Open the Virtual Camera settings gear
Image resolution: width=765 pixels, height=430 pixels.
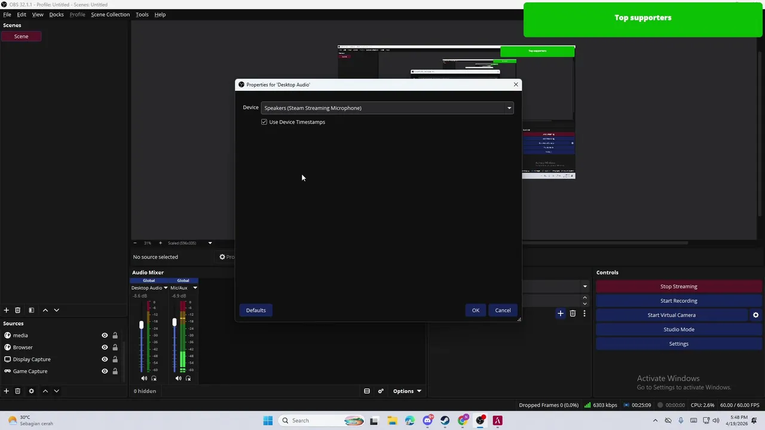pos(755,315)
